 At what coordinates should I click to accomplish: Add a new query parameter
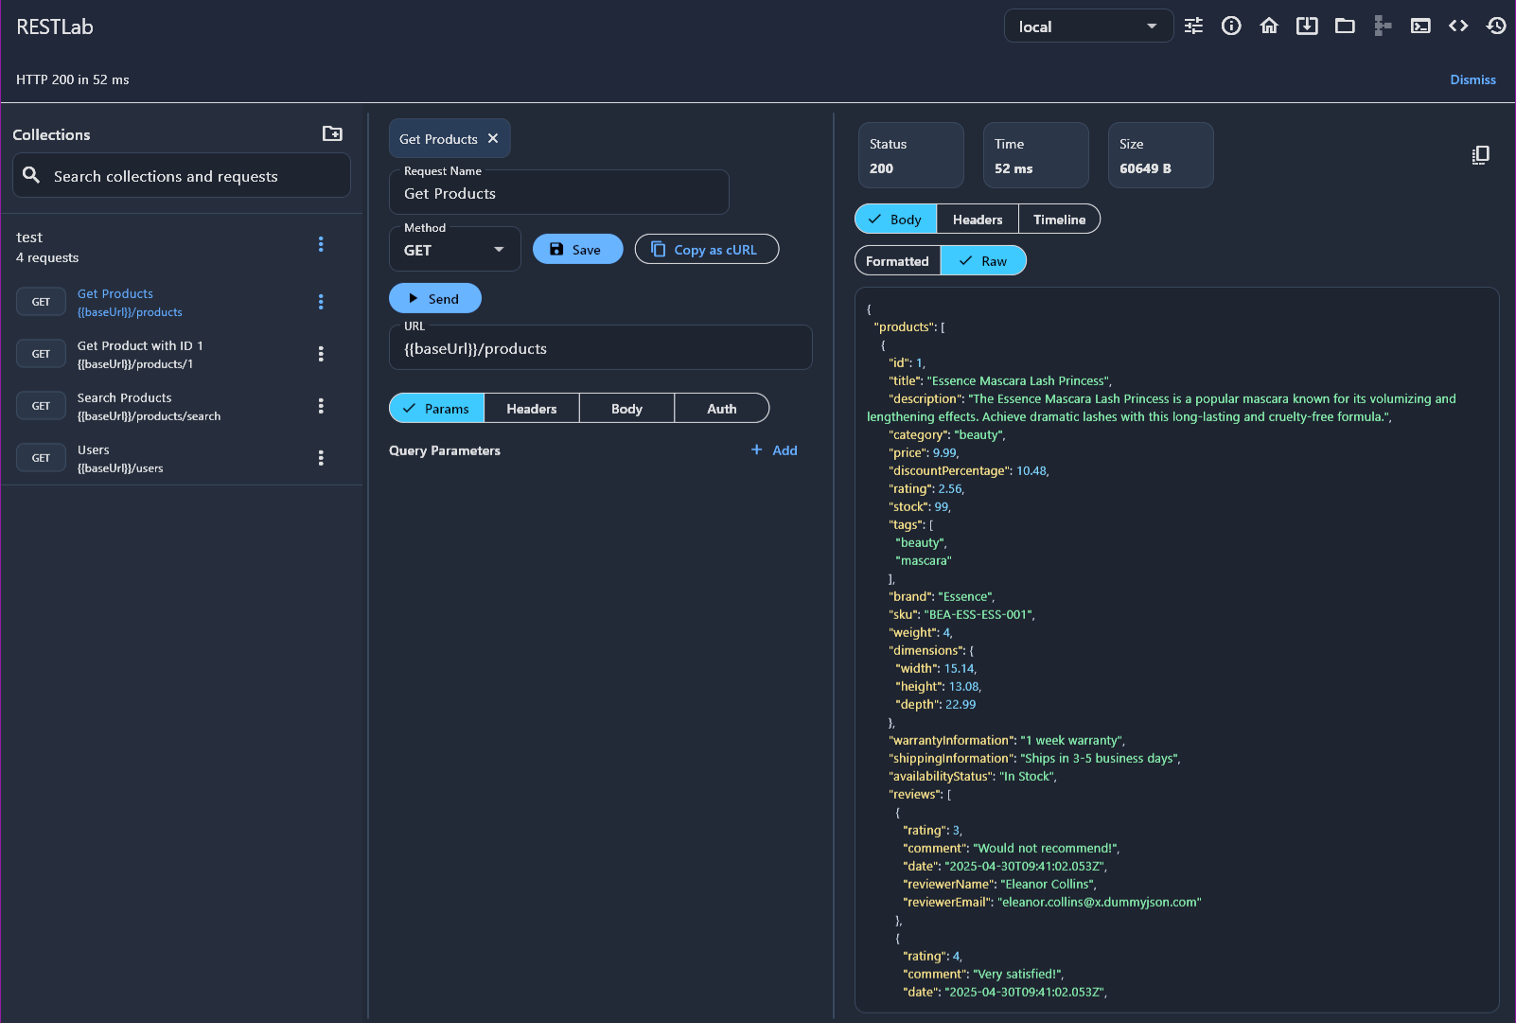774,450
